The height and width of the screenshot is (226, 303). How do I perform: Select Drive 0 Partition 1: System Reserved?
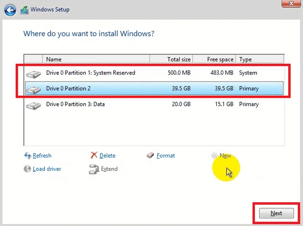coord(154,73)
